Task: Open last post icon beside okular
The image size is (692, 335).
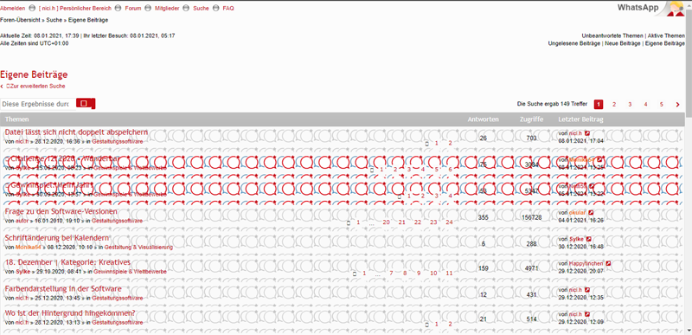Action: click(x=591, y=213)
